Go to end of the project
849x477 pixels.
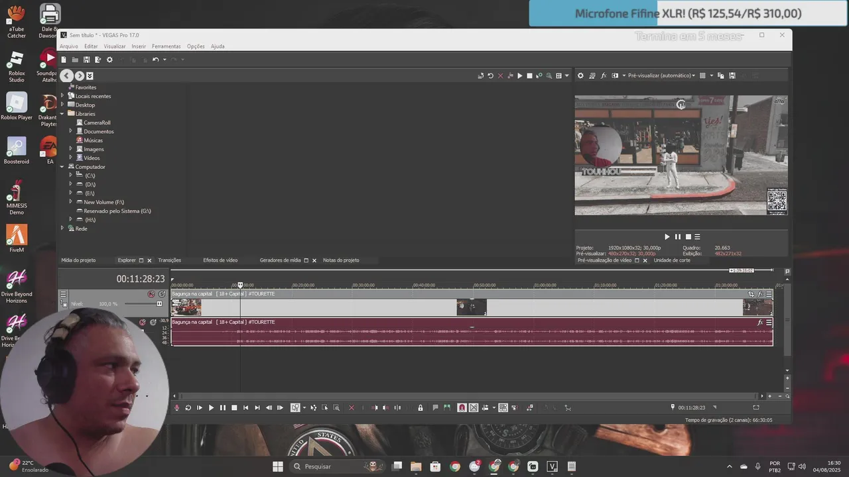257,408
